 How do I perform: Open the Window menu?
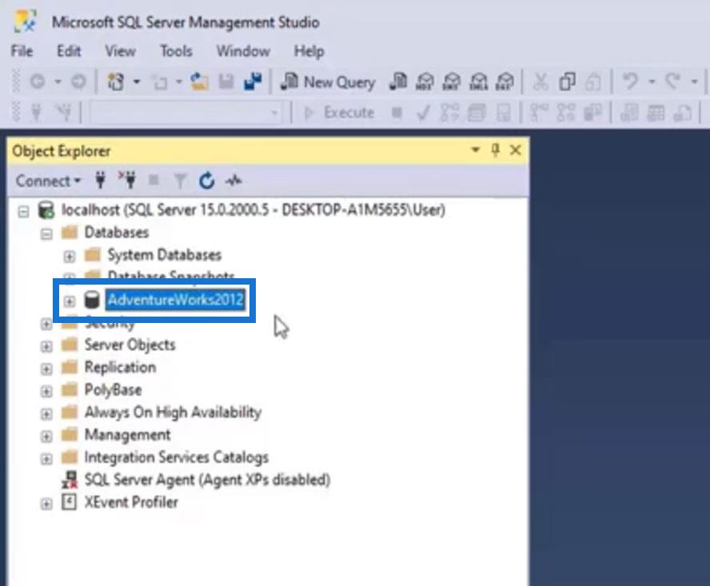pyautogui.click(x=243, y=51)
